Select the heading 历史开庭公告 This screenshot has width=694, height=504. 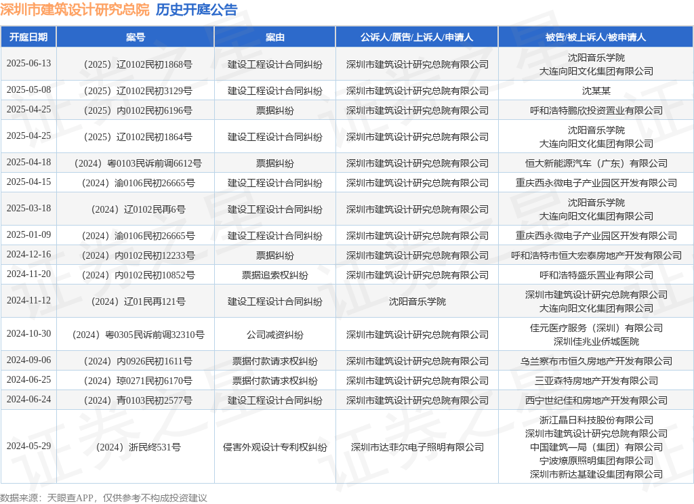(x=197, y=9)
